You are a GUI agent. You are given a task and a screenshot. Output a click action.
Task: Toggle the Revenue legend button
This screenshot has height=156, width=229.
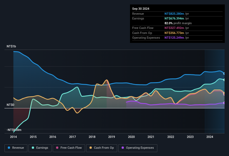[16, 148]
